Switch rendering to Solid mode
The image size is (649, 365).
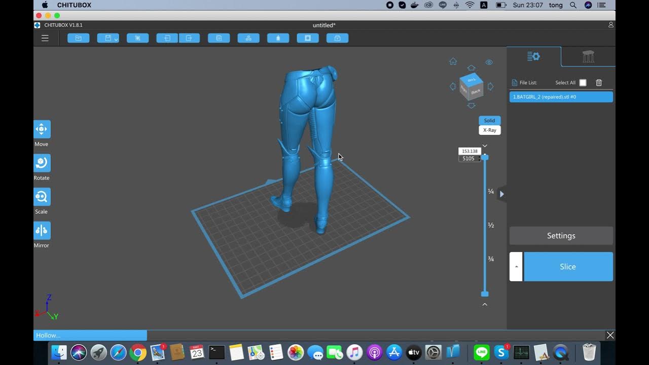click(x=490, y=121)
